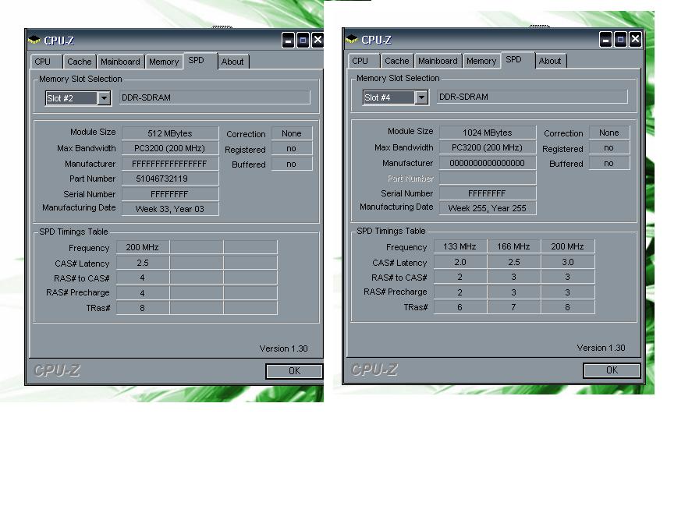This screenshot has height=520, width=699.
Task: Click 200 MHz frequency cell in left window
Action: pyautogui.click(x=142, y=247)
